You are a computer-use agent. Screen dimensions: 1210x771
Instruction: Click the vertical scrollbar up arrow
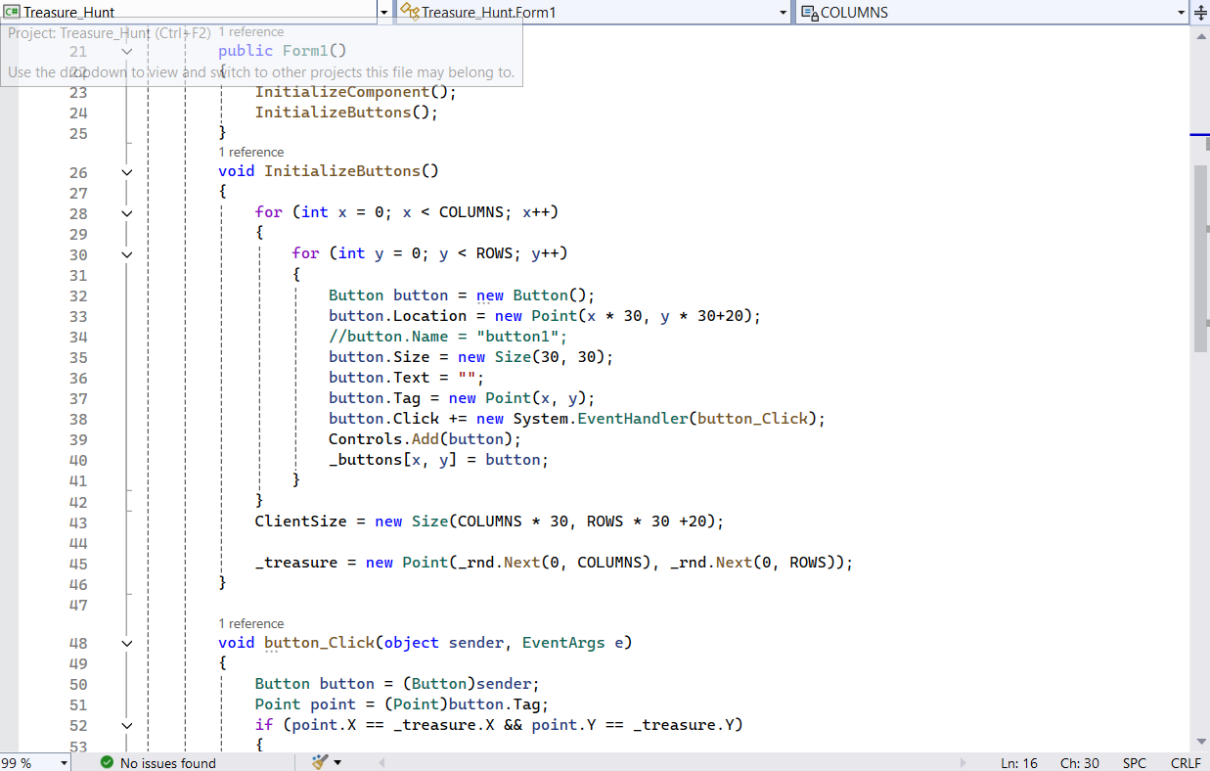click(1201, 36)
